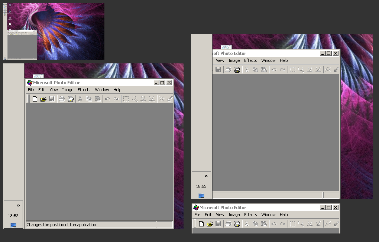
Task: Click status text 'Changes the position of the application'
Action: click(61, 225)
